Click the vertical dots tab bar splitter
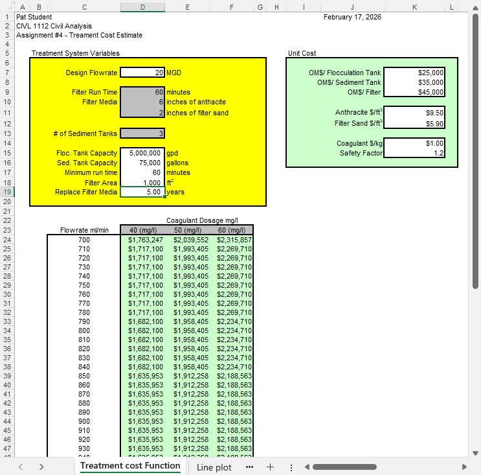The width and height of the screenshot is (481, 475). pyautogui.click(x=291, y=467)
